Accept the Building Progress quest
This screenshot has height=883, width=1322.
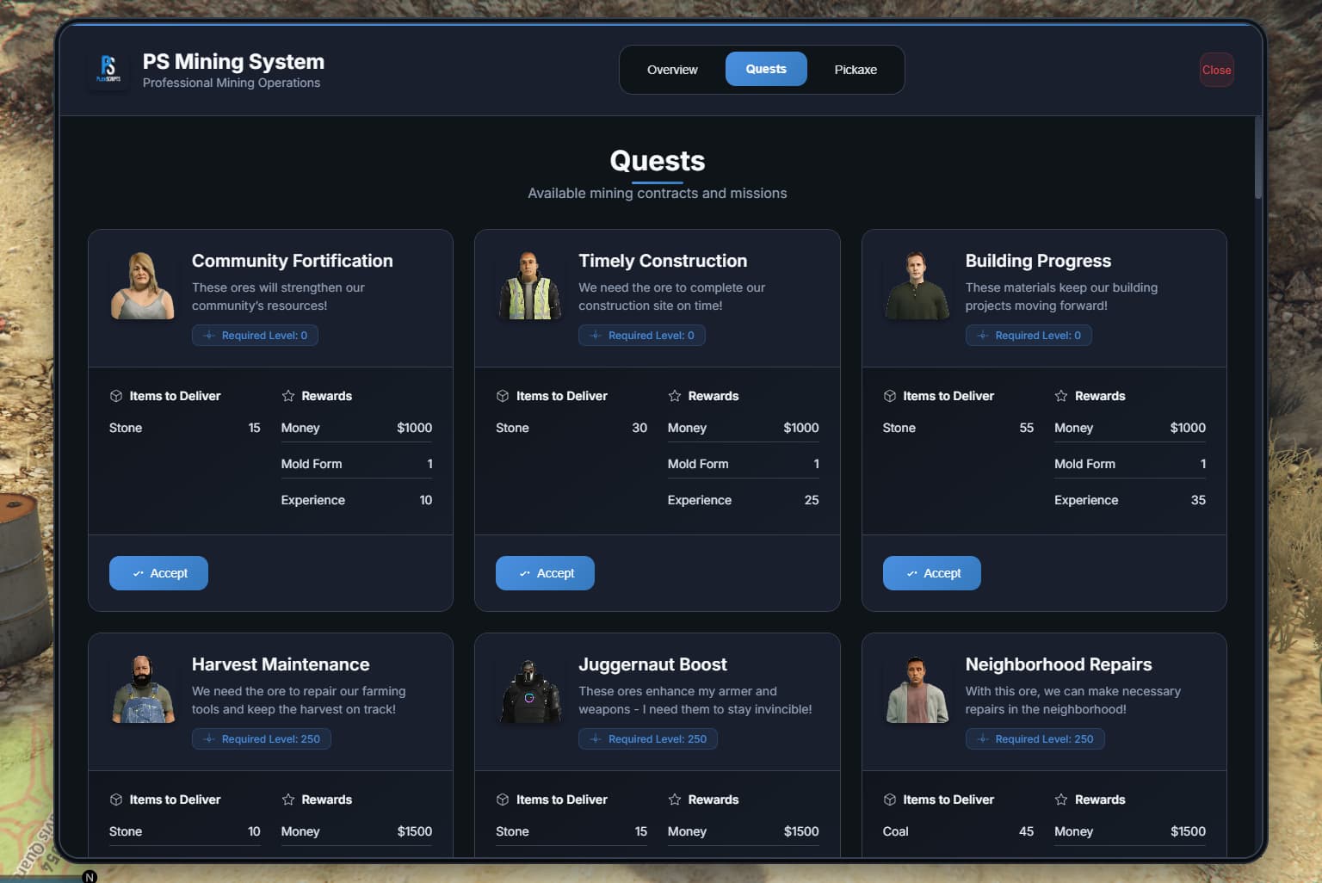932,573
